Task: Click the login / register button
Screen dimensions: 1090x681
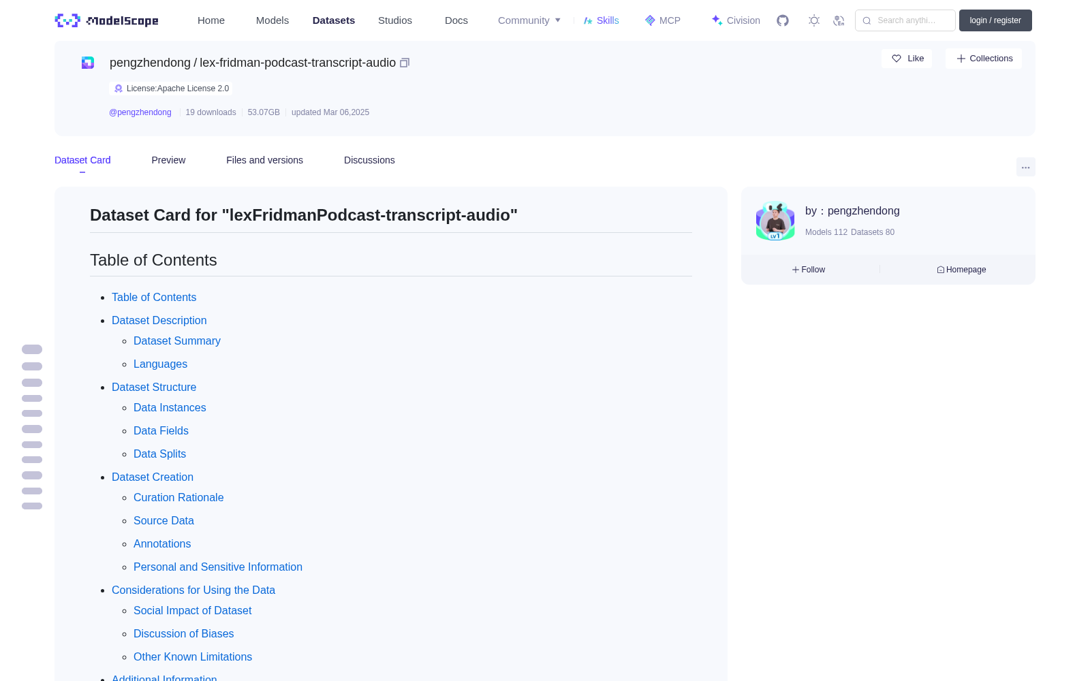Action: (995, 20)
